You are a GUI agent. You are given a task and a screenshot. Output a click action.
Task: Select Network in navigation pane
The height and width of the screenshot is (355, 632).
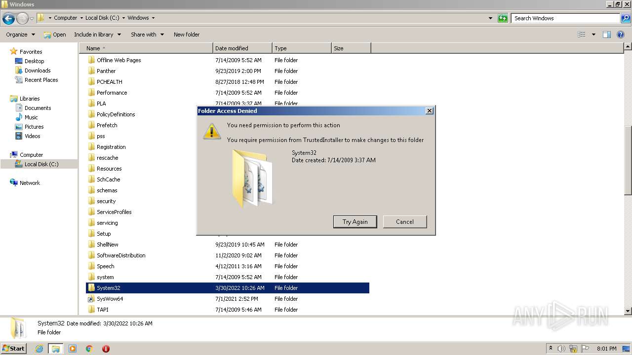pyautogui.click(x=30, y=183)
